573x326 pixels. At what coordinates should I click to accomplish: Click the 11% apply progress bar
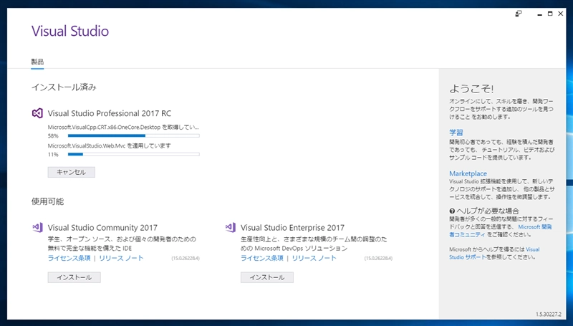coord(134,154)
